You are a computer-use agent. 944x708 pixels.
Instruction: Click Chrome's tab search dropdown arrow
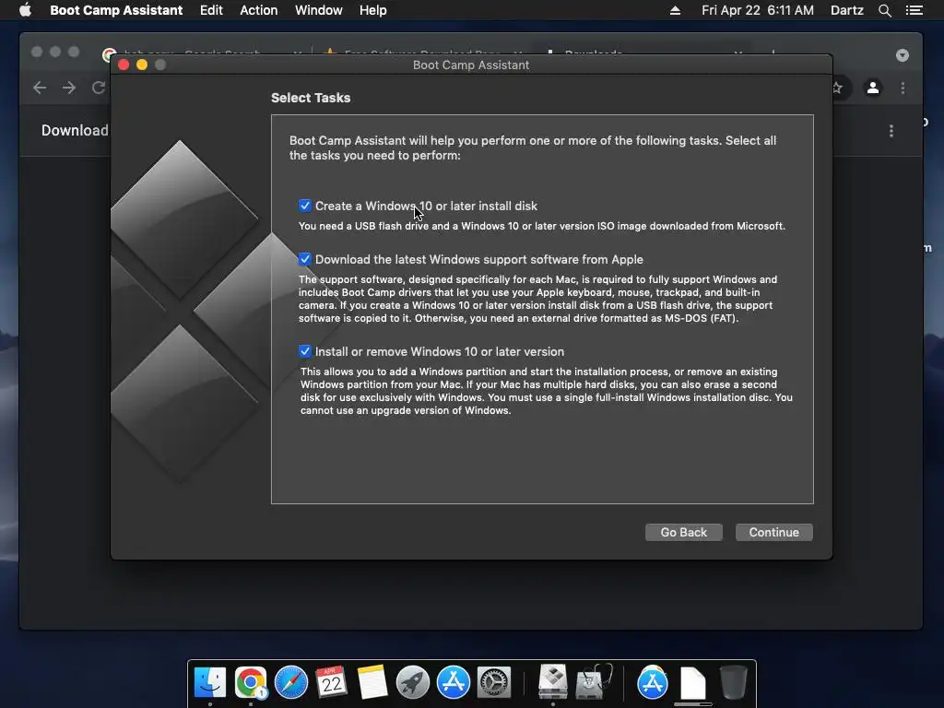(902, 55)
